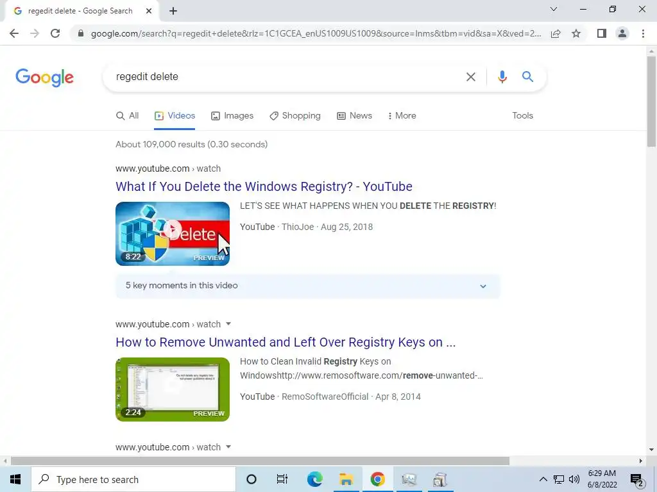
Task: Click the scroll right arrow at the bottom
Action: pos(641,461)
